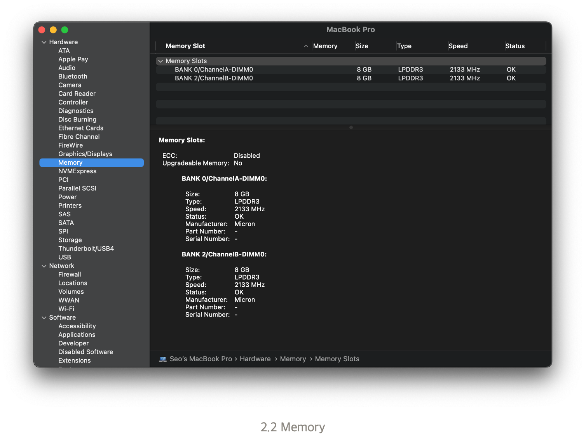Click Memory Slots in path bar
The image size is (586, 437).
[x=337, y=359]
